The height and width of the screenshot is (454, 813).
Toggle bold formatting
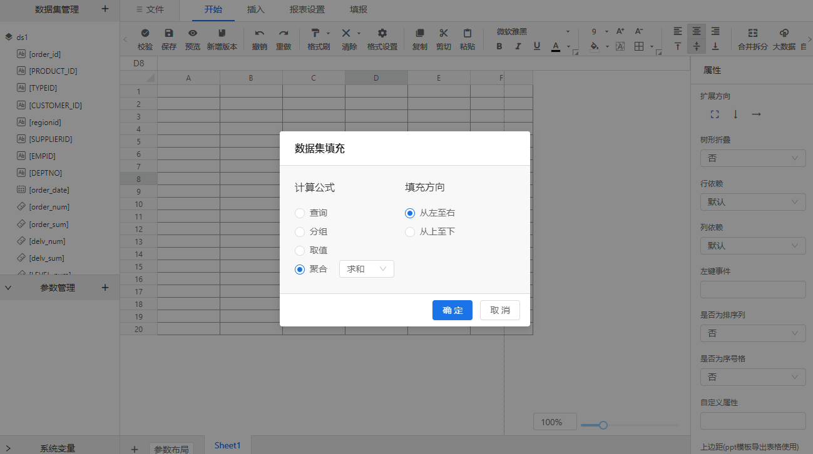(x=499, y=46)
